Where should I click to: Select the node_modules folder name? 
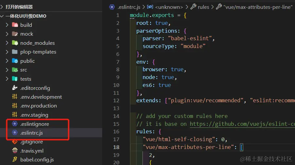pos(37,43)
